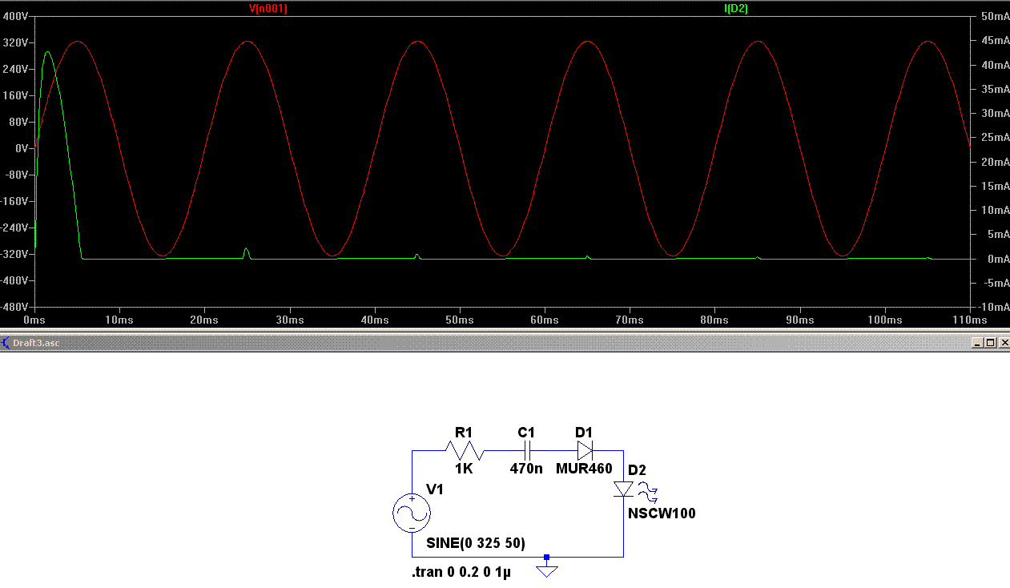
Task: Select the V(n001) trace label
Action: pos(268,9)
